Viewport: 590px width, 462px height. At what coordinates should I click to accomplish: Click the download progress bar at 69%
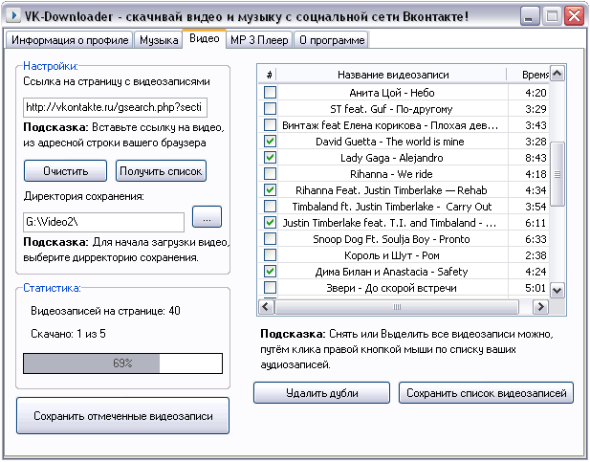tap(122, 363)
